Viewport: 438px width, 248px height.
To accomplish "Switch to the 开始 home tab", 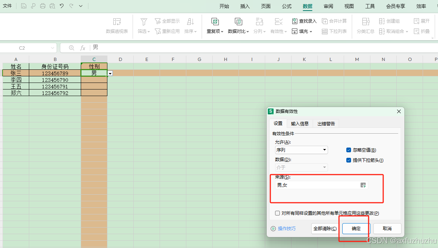I will point(224,6).
